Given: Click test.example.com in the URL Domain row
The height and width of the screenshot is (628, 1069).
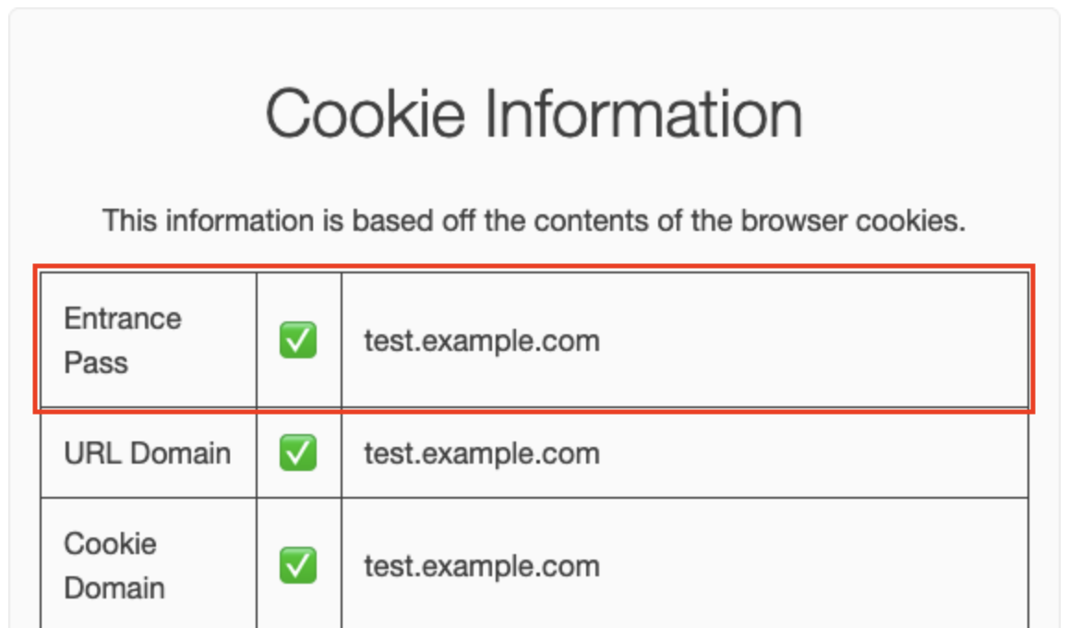Looking at the screenshot, I should [x=482, y=453].
